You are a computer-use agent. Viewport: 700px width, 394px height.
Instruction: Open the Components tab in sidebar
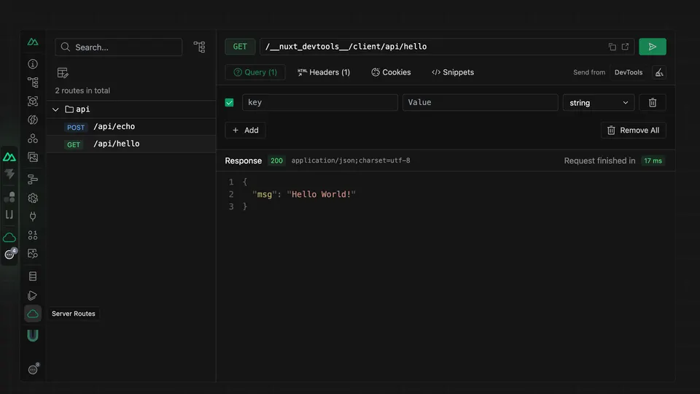33,101
